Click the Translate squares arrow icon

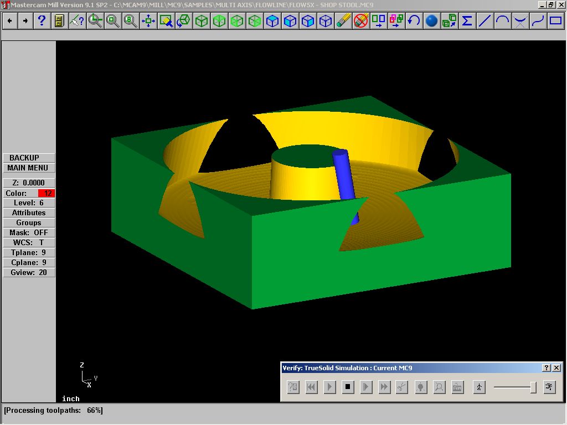tap(378, 21)
